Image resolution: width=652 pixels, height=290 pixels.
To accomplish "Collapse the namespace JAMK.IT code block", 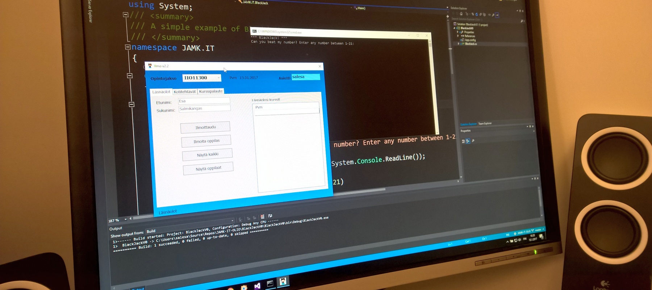I will 128,47.
